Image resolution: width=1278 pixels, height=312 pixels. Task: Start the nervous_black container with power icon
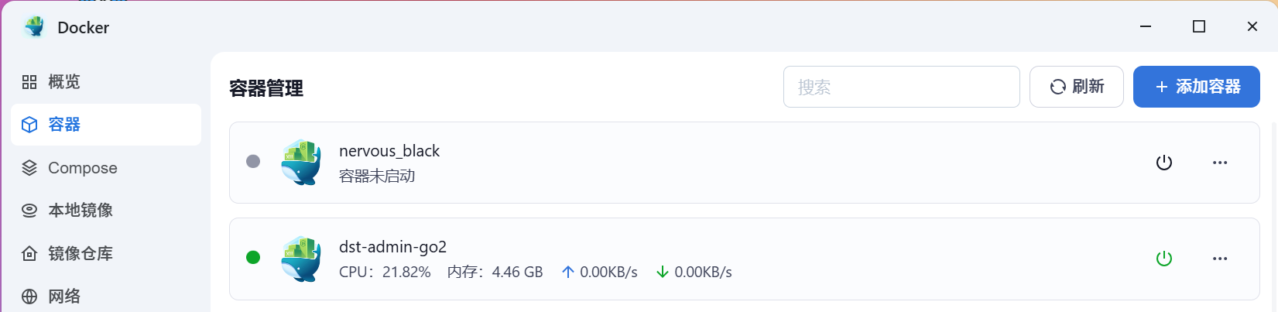[x=1163, y=163]
